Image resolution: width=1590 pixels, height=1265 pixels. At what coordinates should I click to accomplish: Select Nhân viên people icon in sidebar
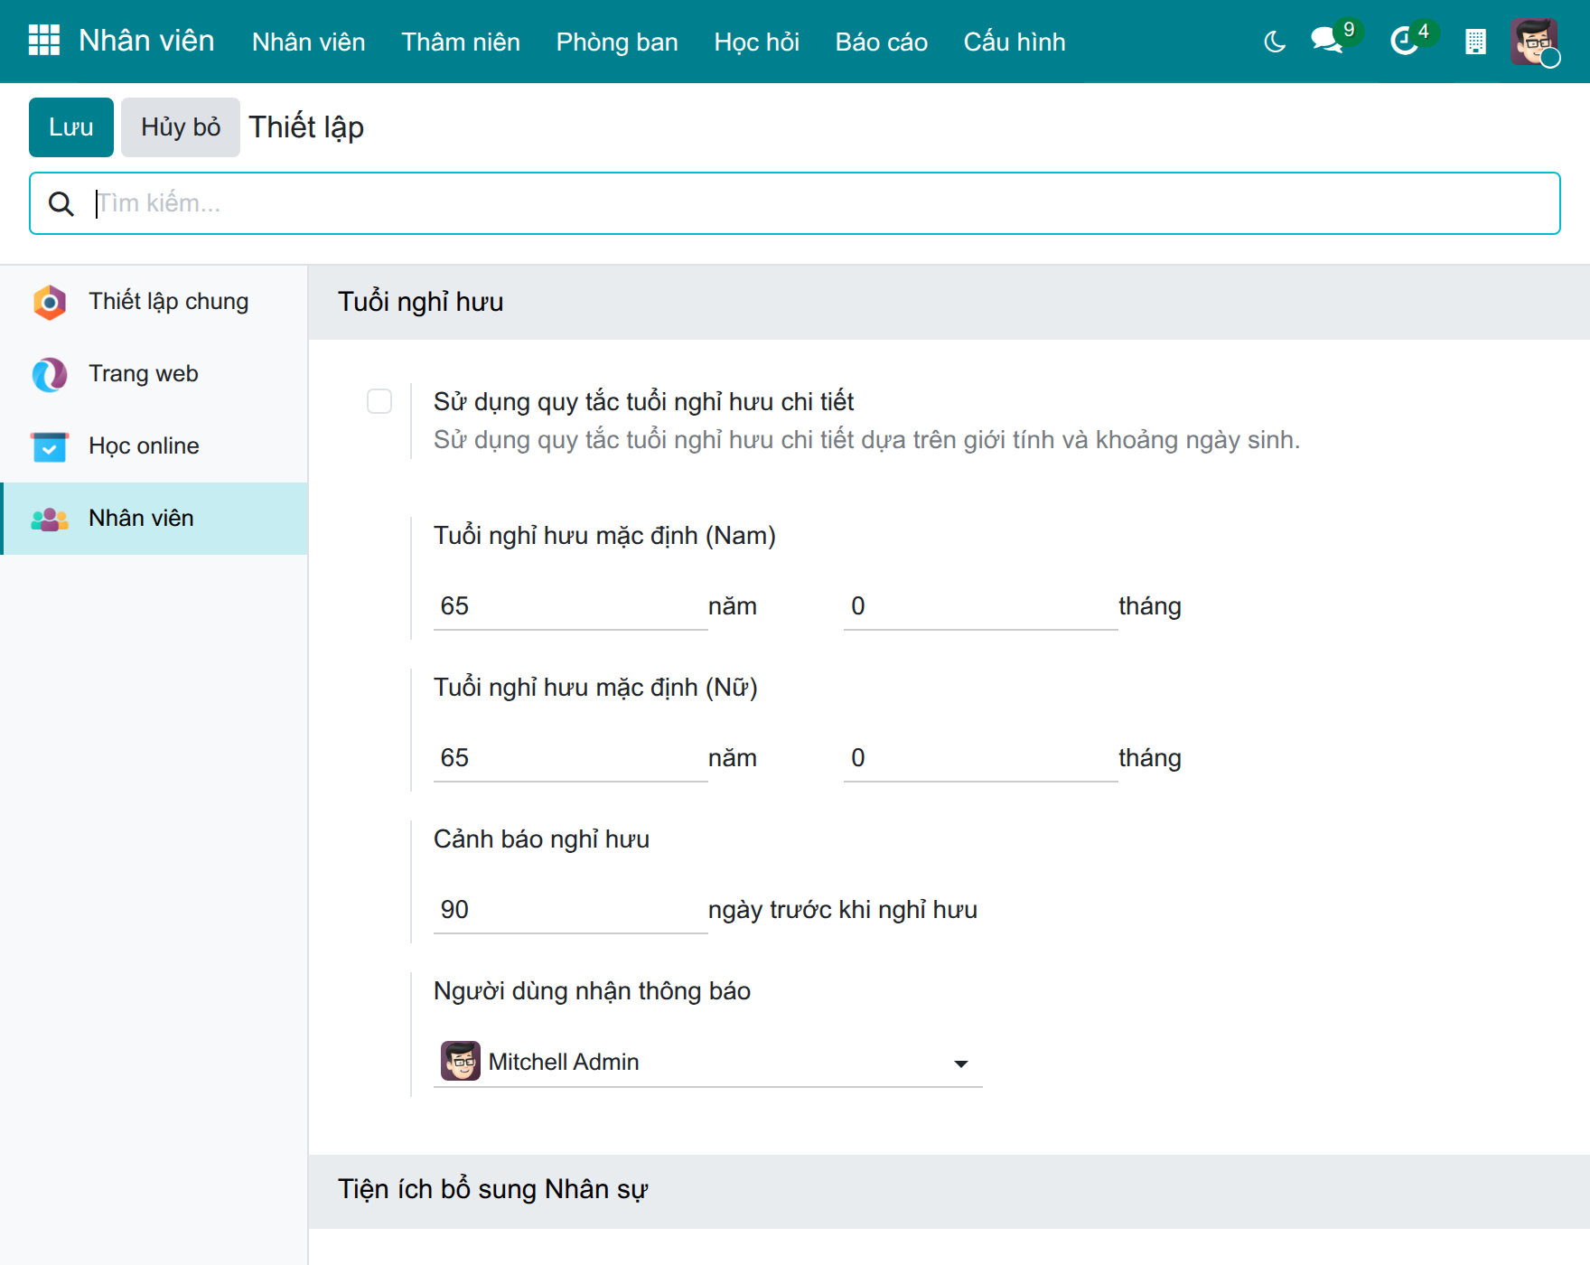coord(50,519)
